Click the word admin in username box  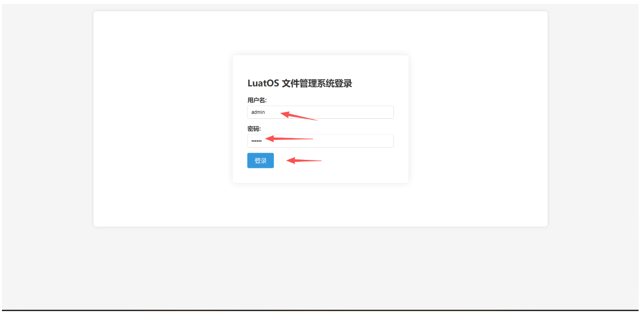258,112
